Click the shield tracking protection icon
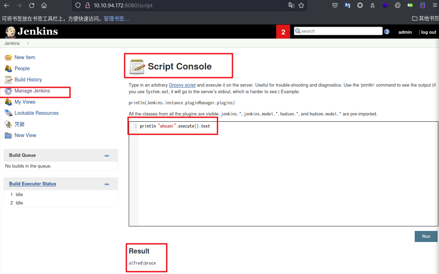439x274 pixels. click(x=78, y=5)
